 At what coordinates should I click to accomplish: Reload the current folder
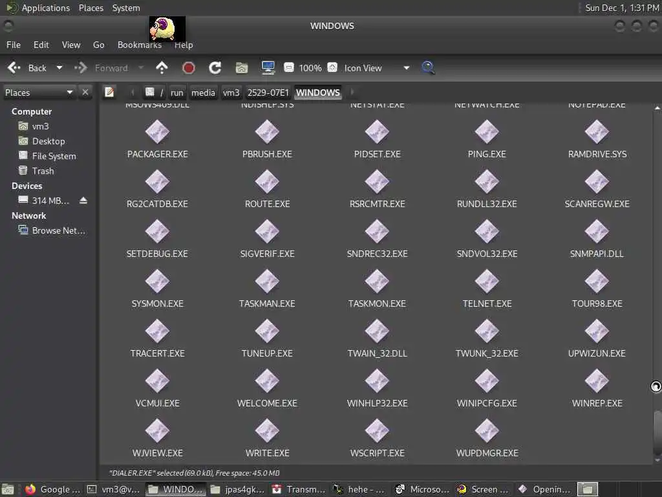(215, 67)
